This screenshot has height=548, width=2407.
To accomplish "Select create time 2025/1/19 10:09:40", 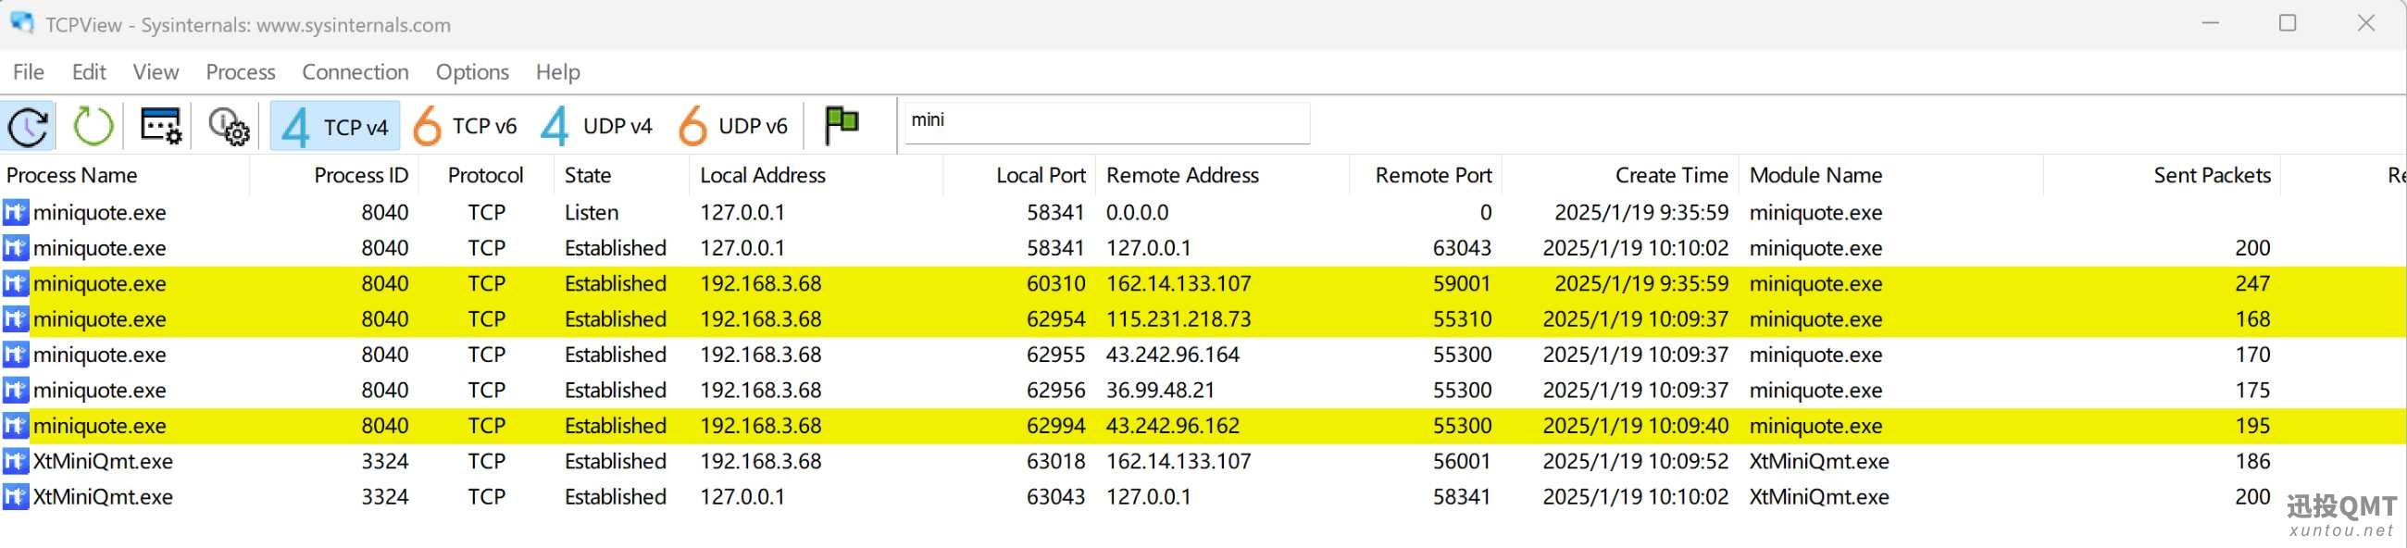I will tap(1635, 426).
